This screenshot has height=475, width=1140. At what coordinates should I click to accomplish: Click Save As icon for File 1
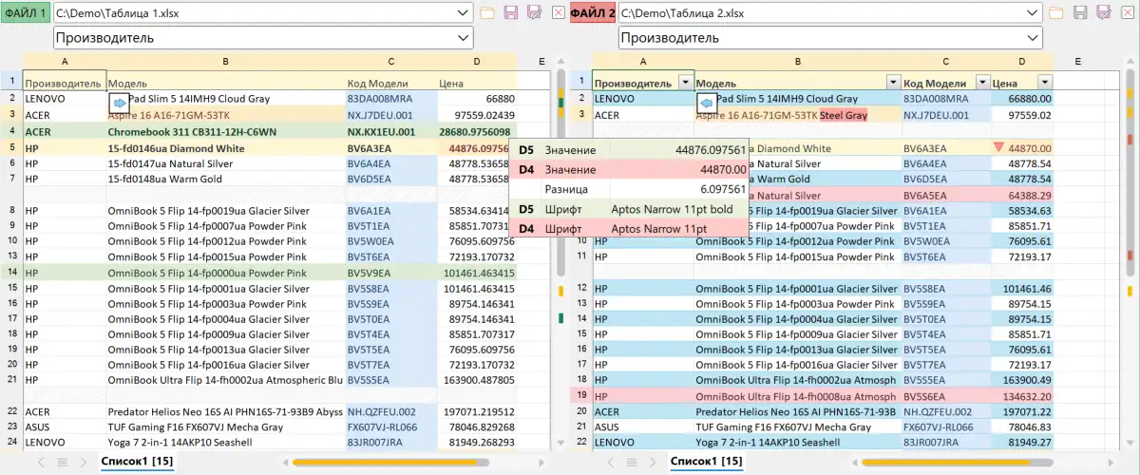(x=535, y=12)
